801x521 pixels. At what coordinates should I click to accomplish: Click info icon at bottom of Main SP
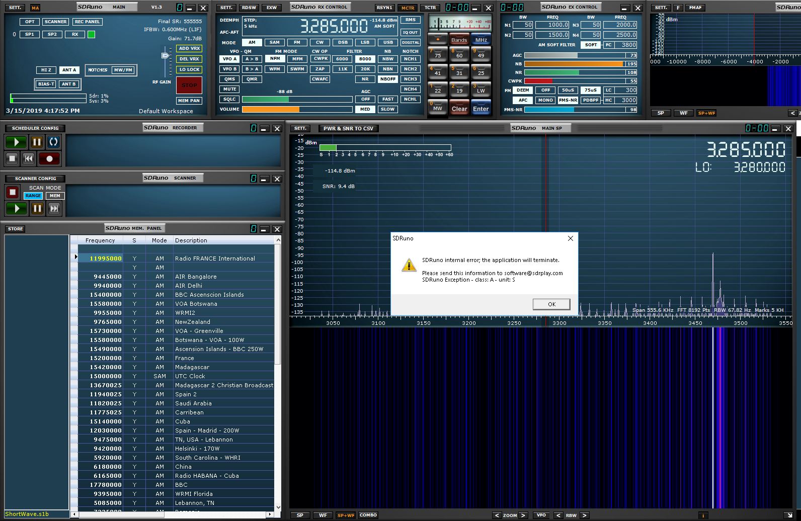(x=703, y=515)
